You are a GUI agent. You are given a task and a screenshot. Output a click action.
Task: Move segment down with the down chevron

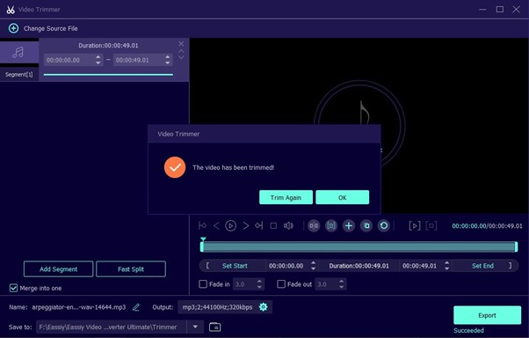[181, 57]
